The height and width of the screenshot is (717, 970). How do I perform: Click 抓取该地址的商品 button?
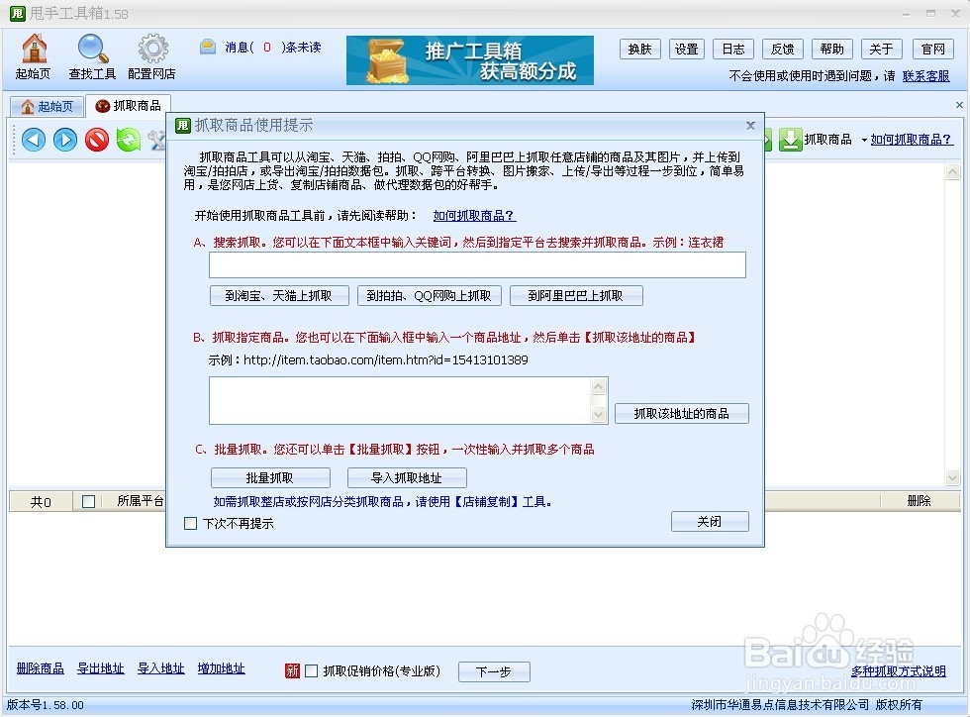(x=682, y=413)
